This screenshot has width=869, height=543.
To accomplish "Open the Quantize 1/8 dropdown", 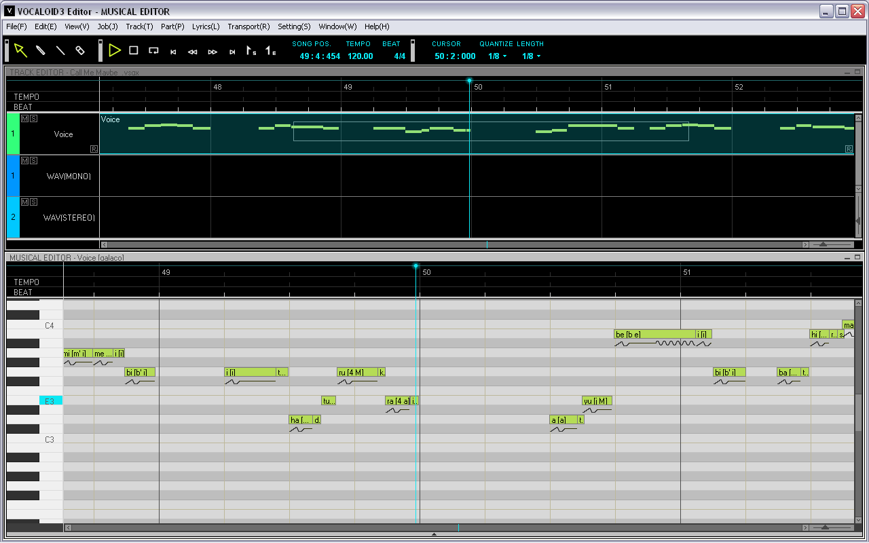I will coord(498,56).
